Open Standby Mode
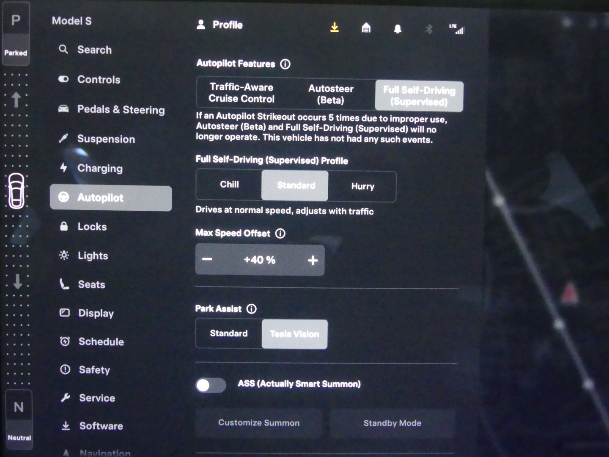The image size is (609, 457). (x=392, y=423)
